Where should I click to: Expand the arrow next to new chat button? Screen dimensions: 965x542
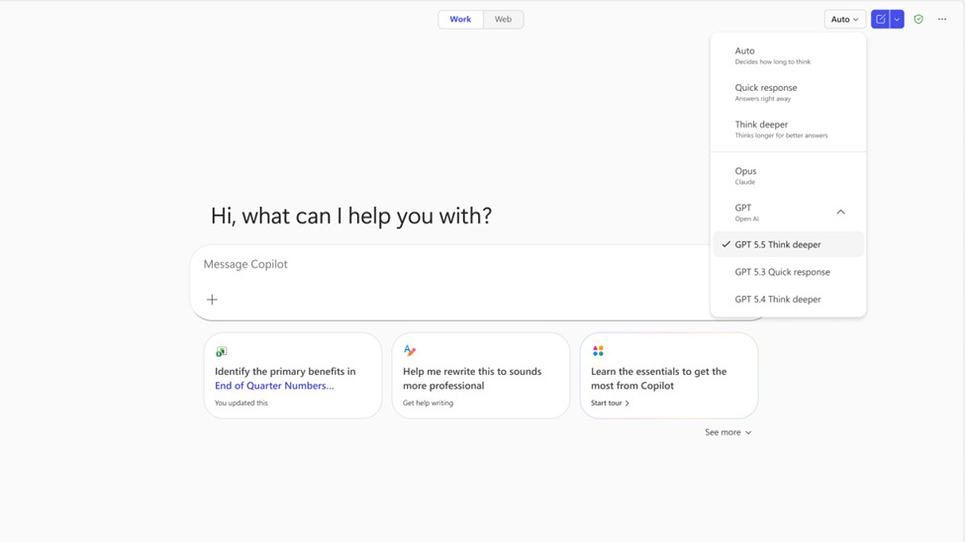pyautogui.click(x=898, y=19)
